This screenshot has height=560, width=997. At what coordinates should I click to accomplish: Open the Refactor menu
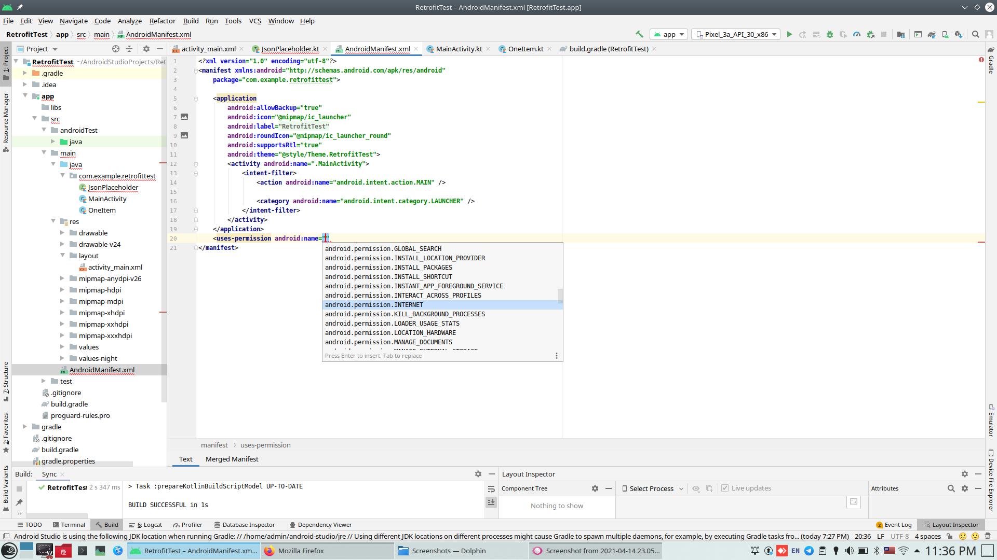[162, 21]
